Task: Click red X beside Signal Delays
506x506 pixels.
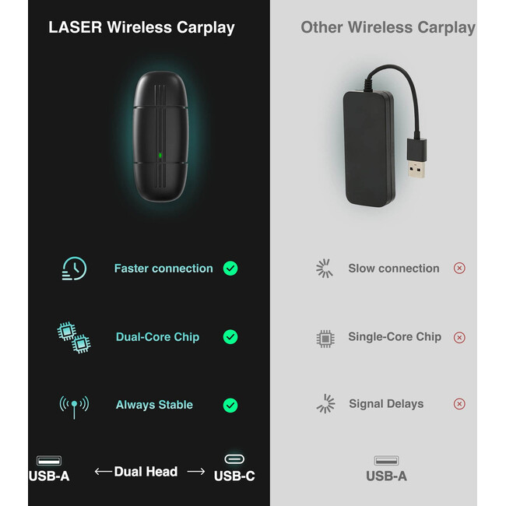Action: click(459, 404)
